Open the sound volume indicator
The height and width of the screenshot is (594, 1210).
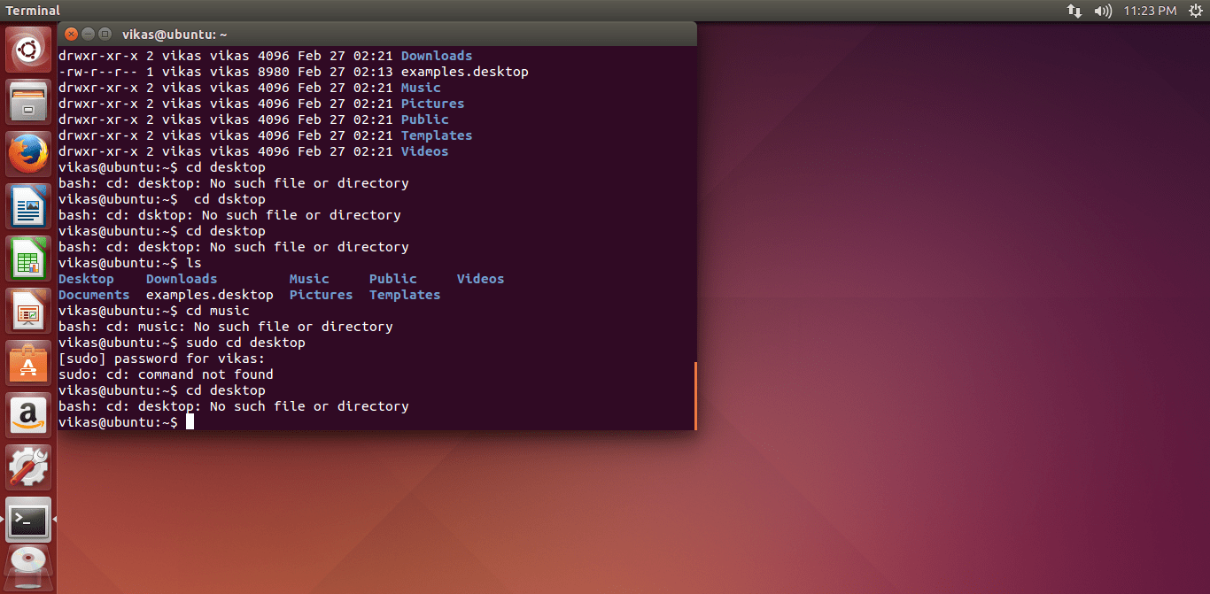(1103, 11)
